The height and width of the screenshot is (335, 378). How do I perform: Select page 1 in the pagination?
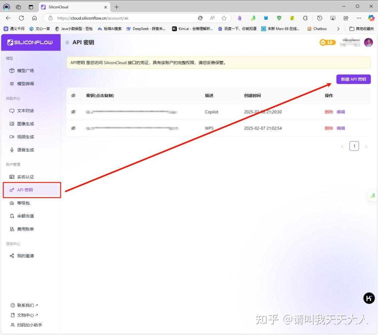click(x=354, y=146)
